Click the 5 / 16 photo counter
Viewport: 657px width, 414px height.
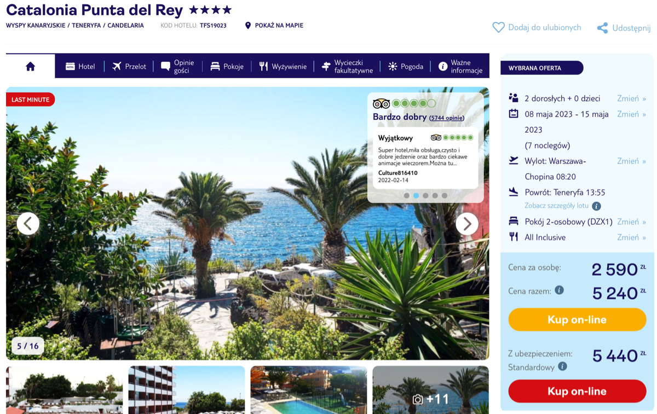28,346
